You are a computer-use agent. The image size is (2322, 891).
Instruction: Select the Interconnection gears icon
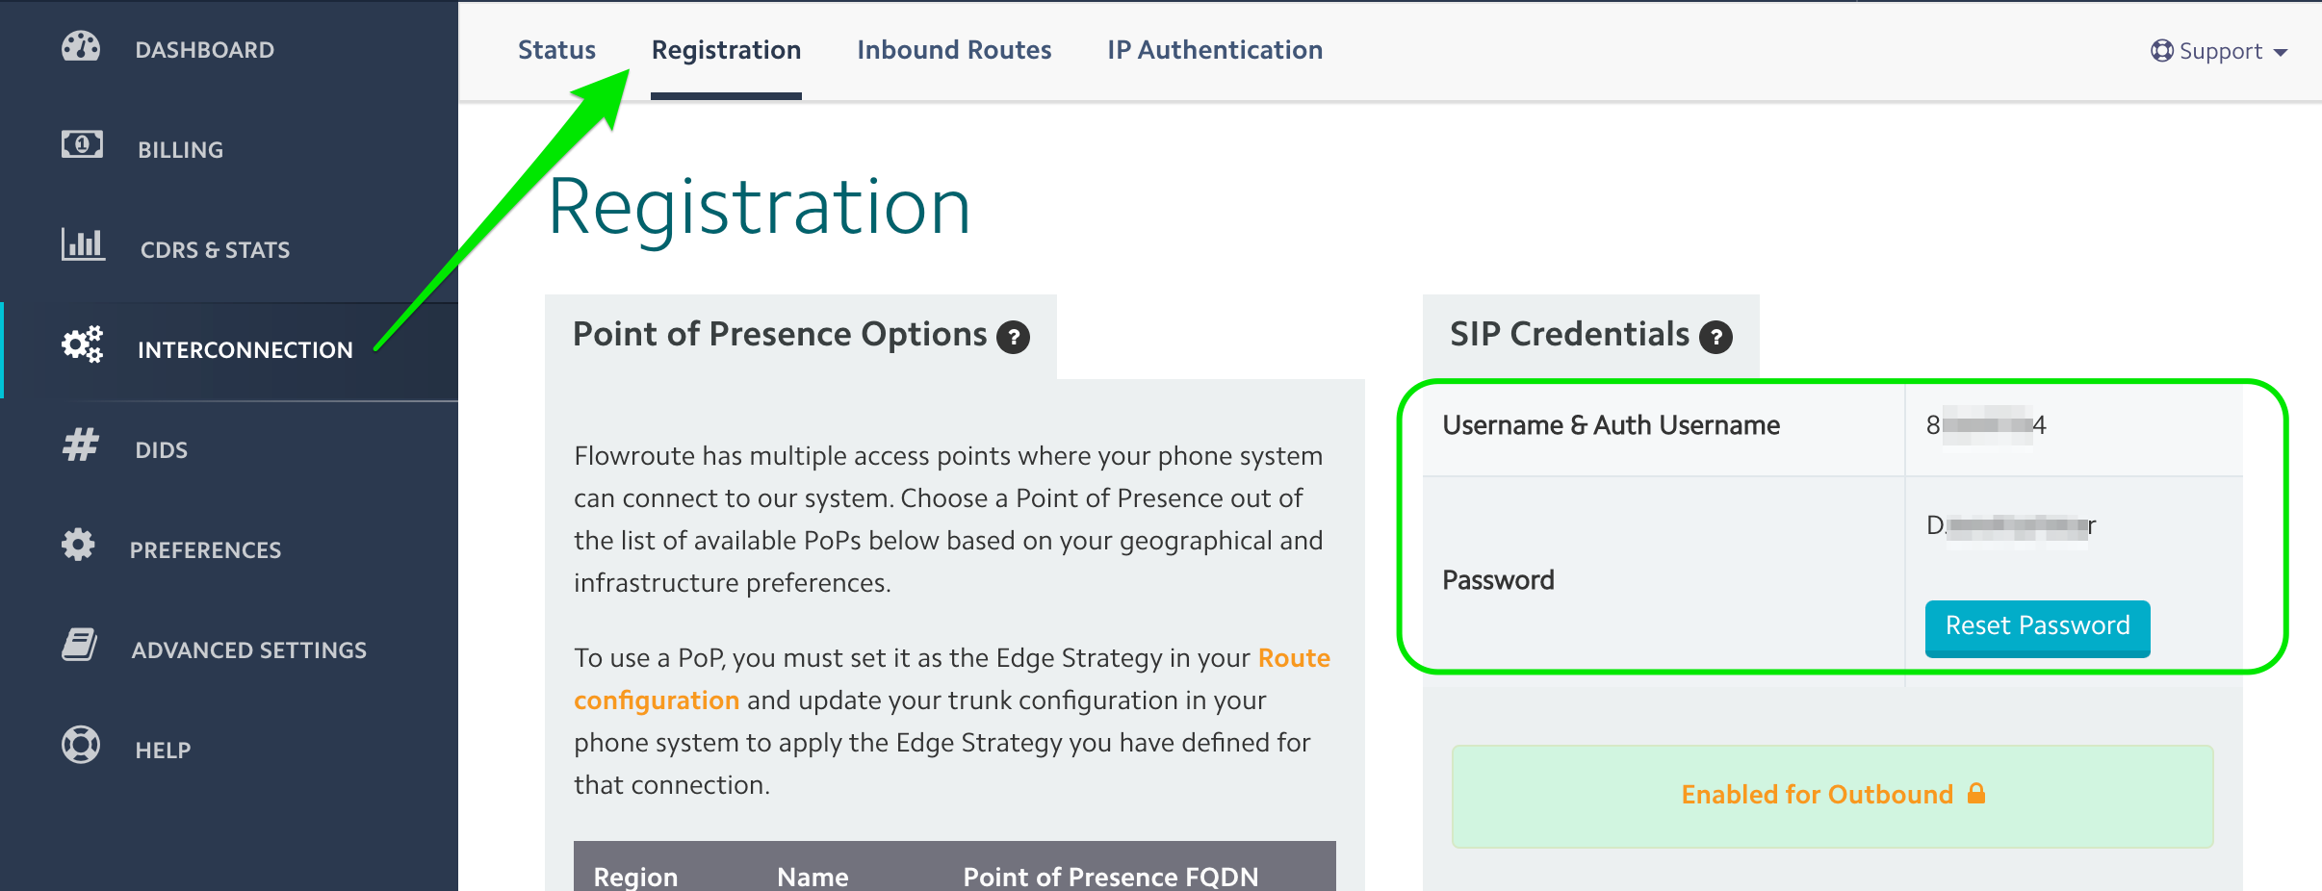(82, 344)
